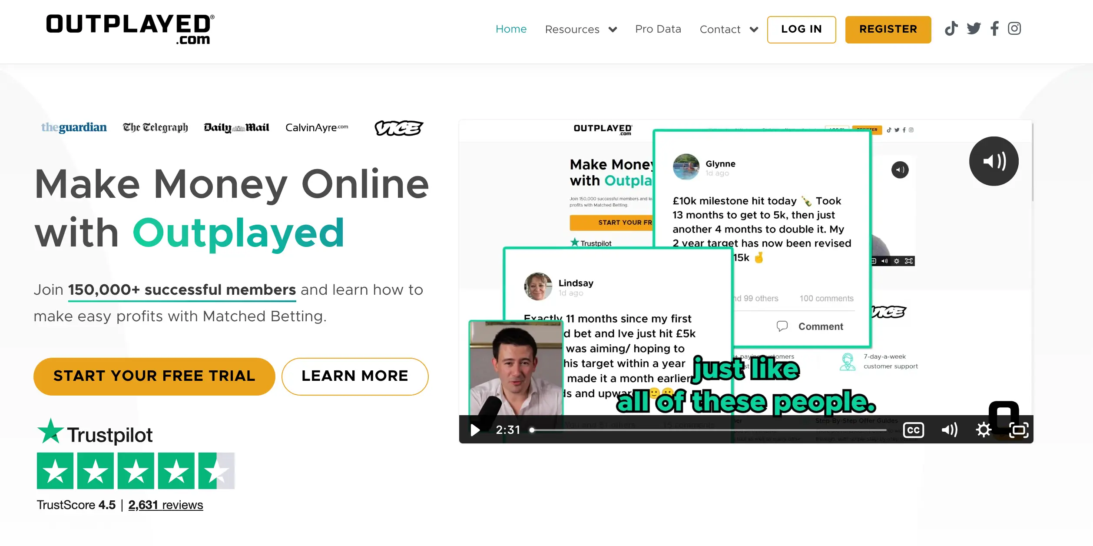The height and width of the screenshot is (546, 1093).
Task: Expand the Resources dropdown arrow
Action: pyautogui.click(x=613, y=30)
